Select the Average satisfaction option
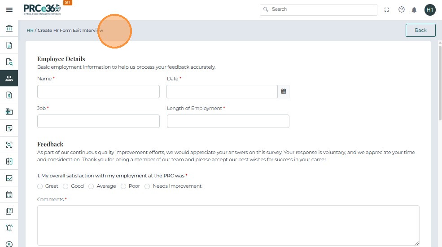 (91, 186)
